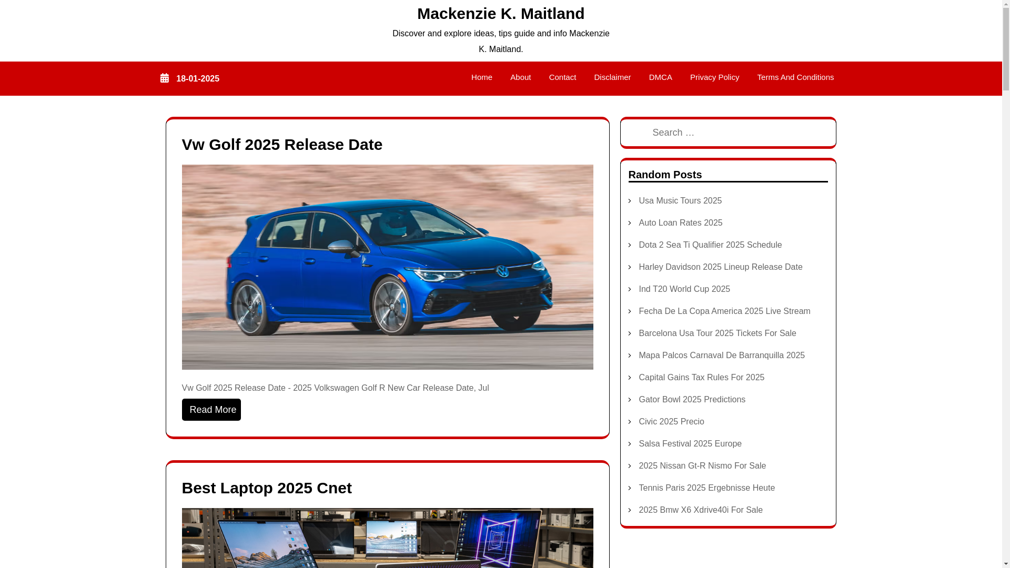Open Auto Loan Rates 2025 post
1010x568 pixels.
[x=680, y=223]
